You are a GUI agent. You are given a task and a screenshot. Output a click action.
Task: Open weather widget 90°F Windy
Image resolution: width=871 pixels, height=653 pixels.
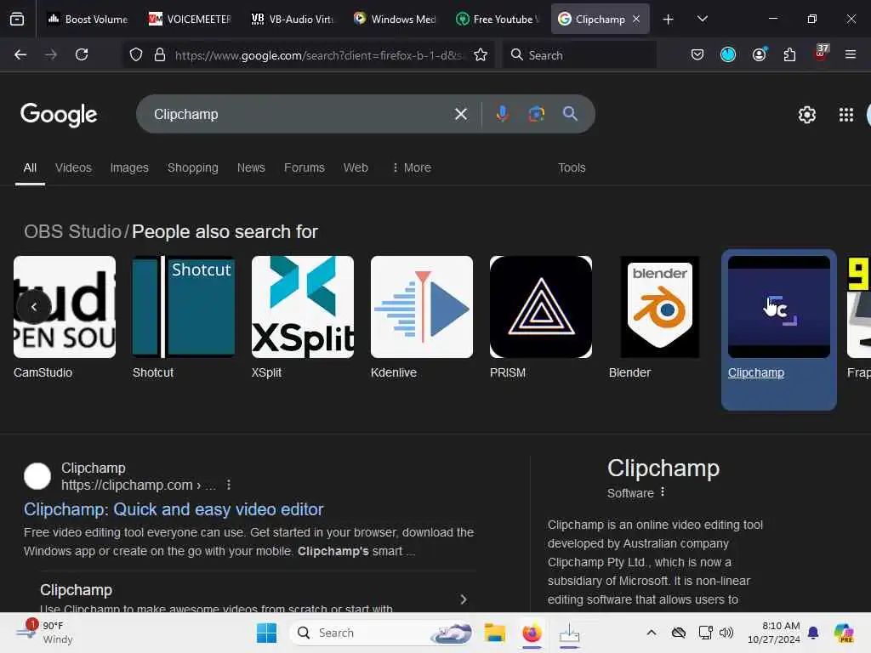pyautogui.click(x=44, y=633)
